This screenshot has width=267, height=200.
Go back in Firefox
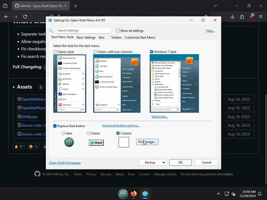point(6,16)
